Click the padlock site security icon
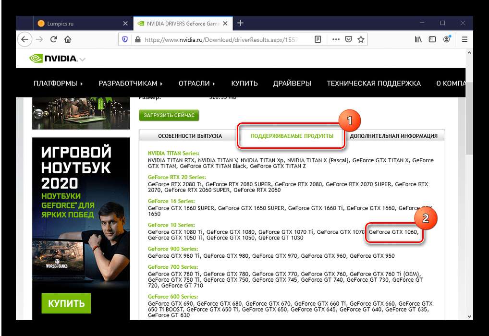This screenshot has width=489, height=336. 137,39
